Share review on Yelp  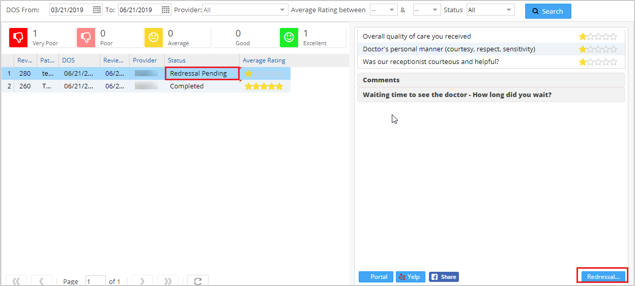tap(410, 277)
